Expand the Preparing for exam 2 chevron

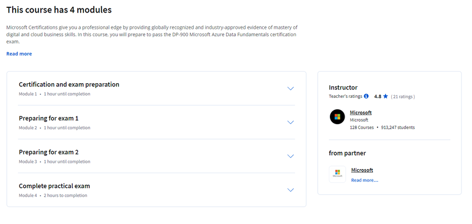291,156
